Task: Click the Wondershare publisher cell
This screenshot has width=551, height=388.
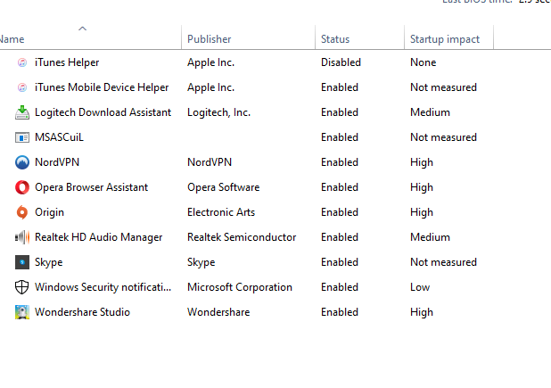Action: [x=218, y=312]
